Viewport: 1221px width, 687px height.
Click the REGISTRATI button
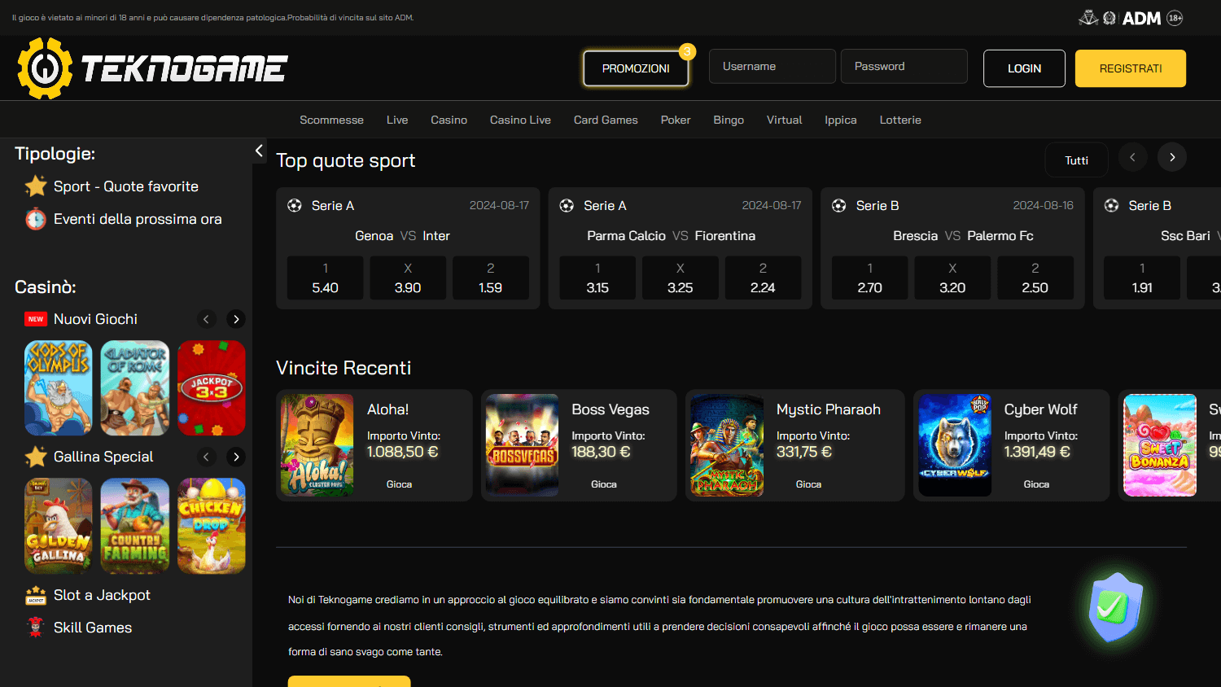(x=1131, y=68)
